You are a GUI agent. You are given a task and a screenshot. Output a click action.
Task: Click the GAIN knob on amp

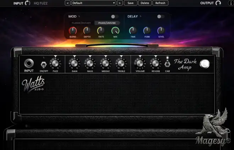[x=74, y=63]
